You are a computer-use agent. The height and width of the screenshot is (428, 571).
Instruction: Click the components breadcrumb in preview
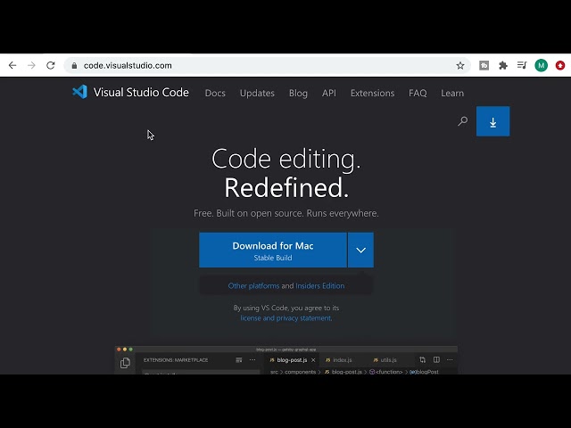tap(300, 372)
